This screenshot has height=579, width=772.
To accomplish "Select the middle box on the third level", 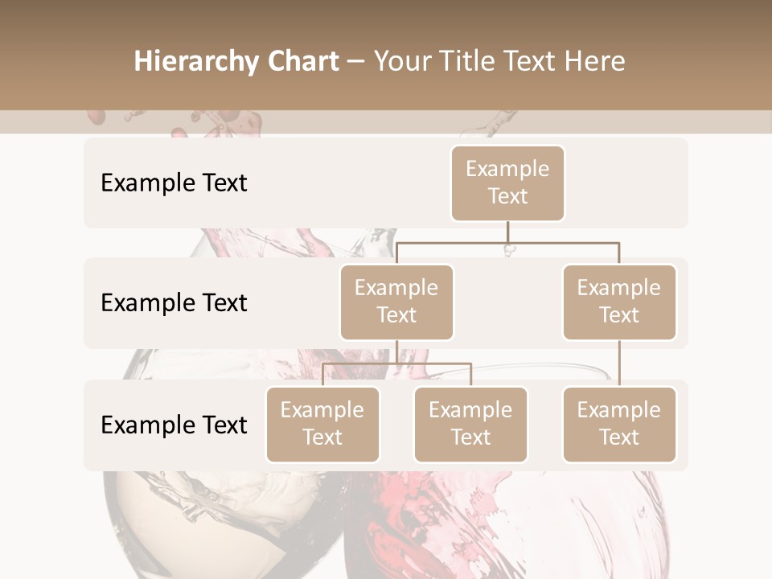I will click(x=470, y=425).
